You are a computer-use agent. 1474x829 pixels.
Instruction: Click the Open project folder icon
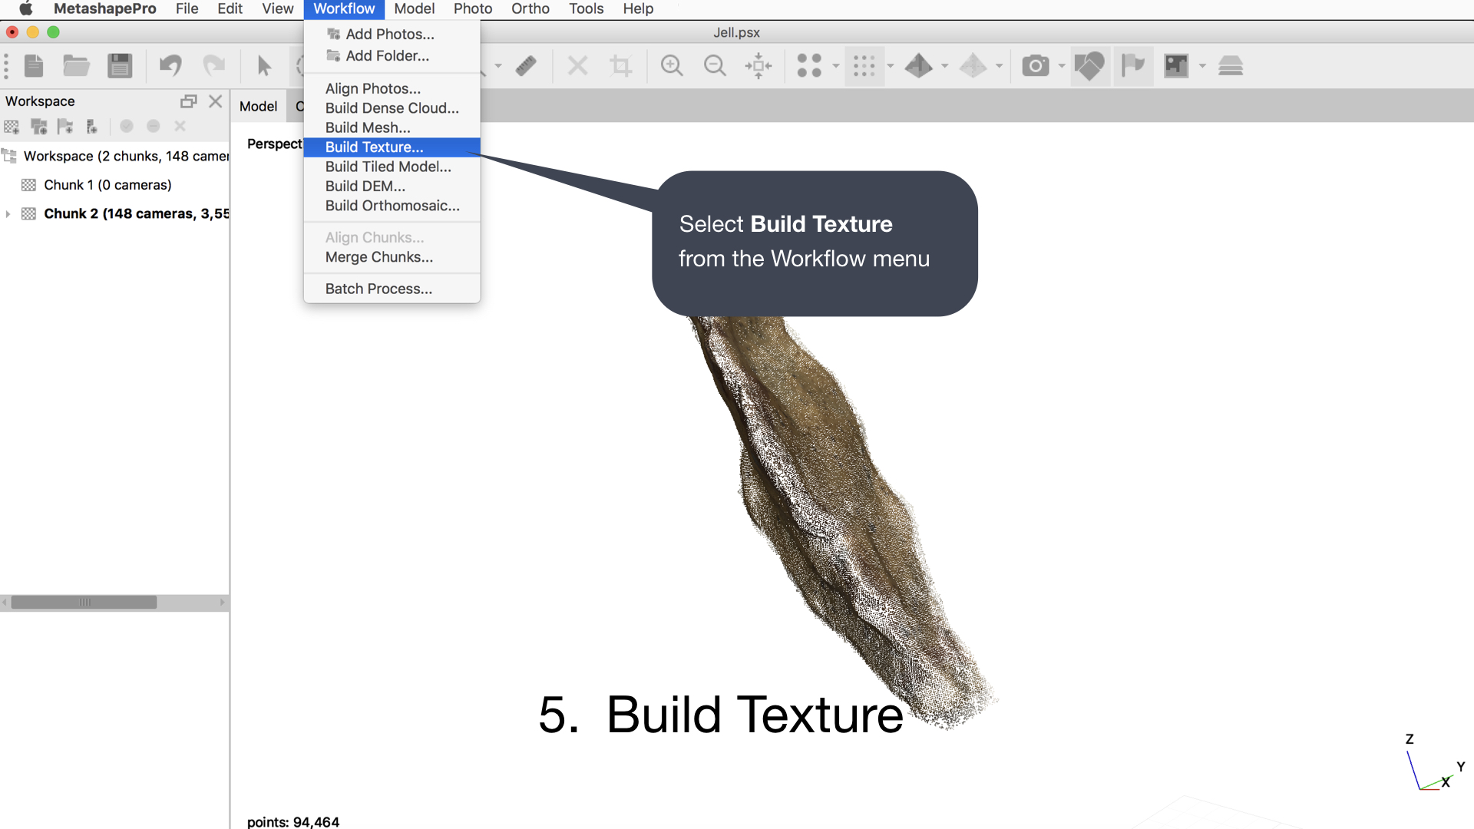pyautogui.click(x=76, y=66)
